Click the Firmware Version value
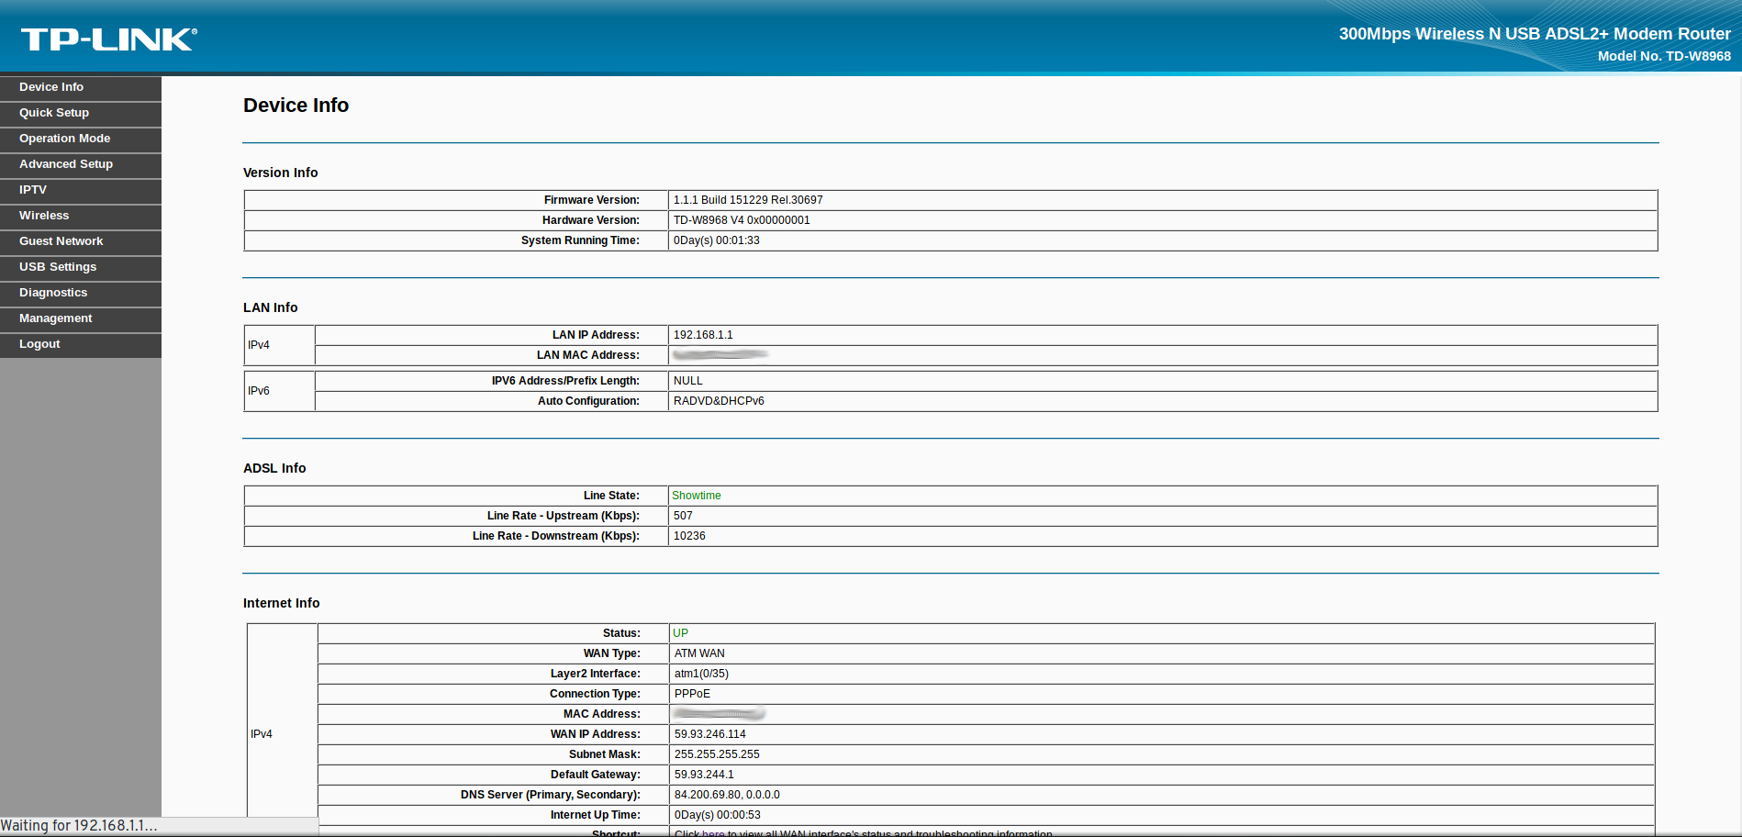The image size is (1742, 837). (x=748, y=200)
